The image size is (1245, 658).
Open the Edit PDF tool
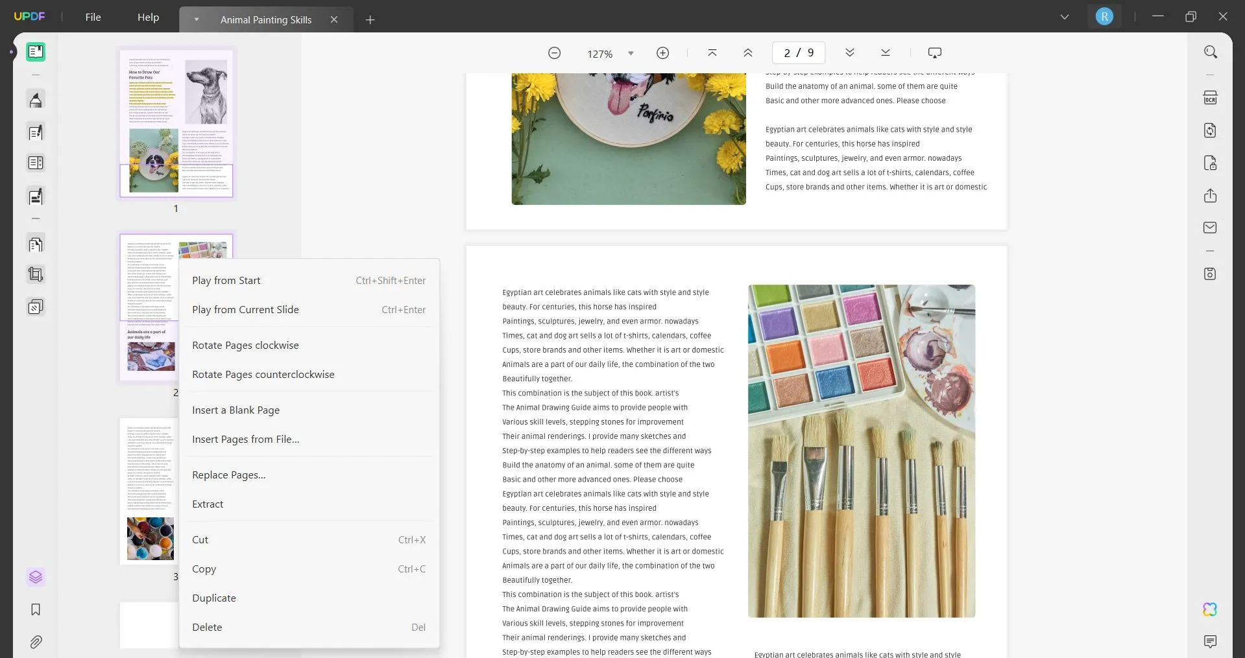[x=36, y=132]
